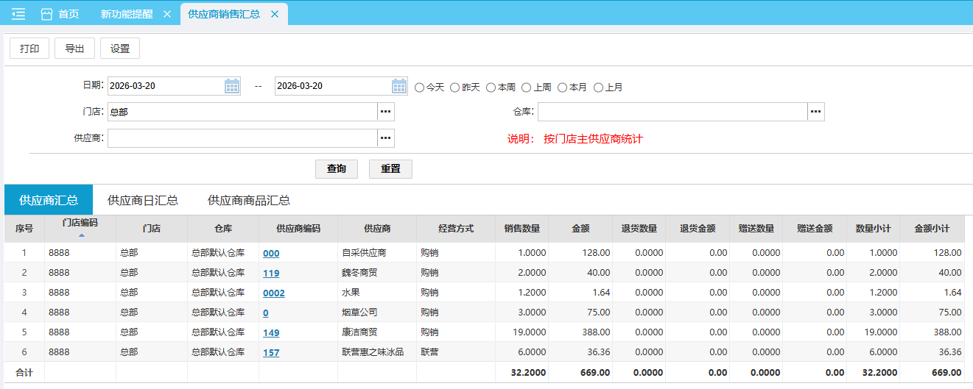
Task: Select the 今天 radio button
Action: [420, 88]
